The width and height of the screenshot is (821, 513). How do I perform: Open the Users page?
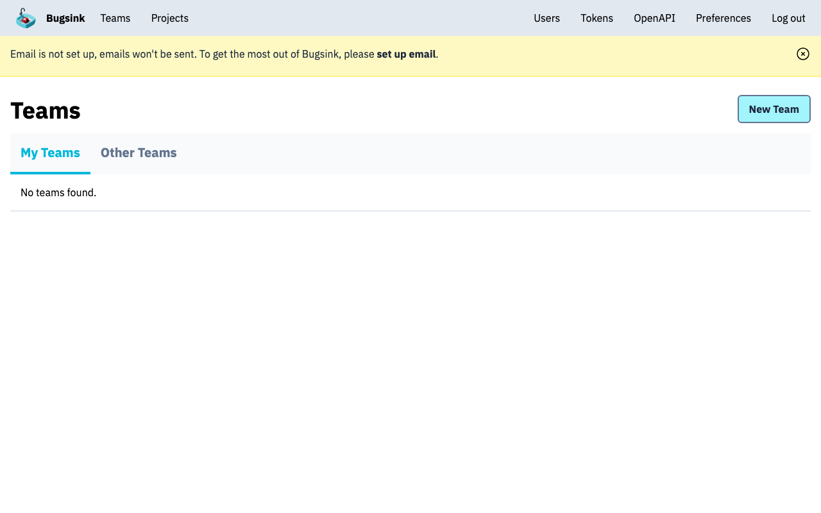[x=546, y=18]
